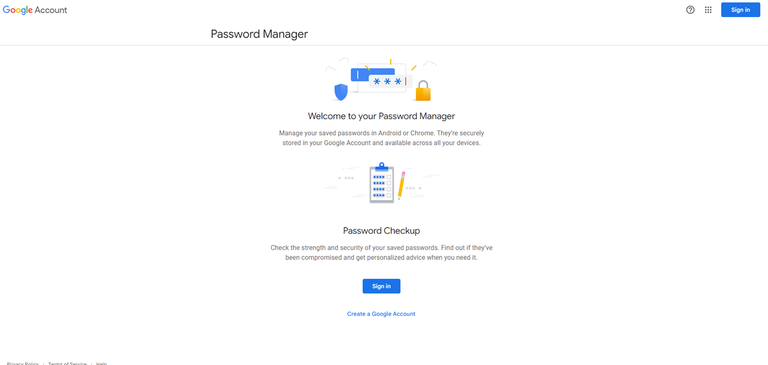Open the Help question mark icon
768x365 pixels.
(x=690, y=10)
